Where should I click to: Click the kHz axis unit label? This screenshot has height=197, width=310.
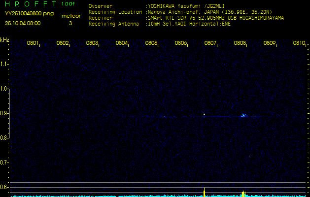[x=4, y=40]
